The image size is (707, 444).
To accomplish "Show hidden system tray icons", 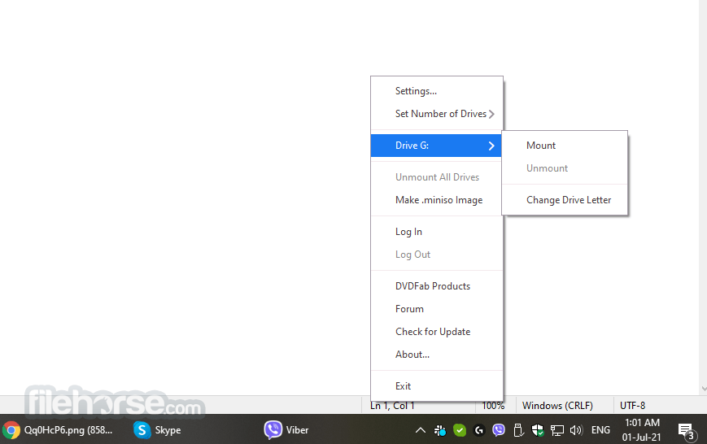I will coord(421,430).
